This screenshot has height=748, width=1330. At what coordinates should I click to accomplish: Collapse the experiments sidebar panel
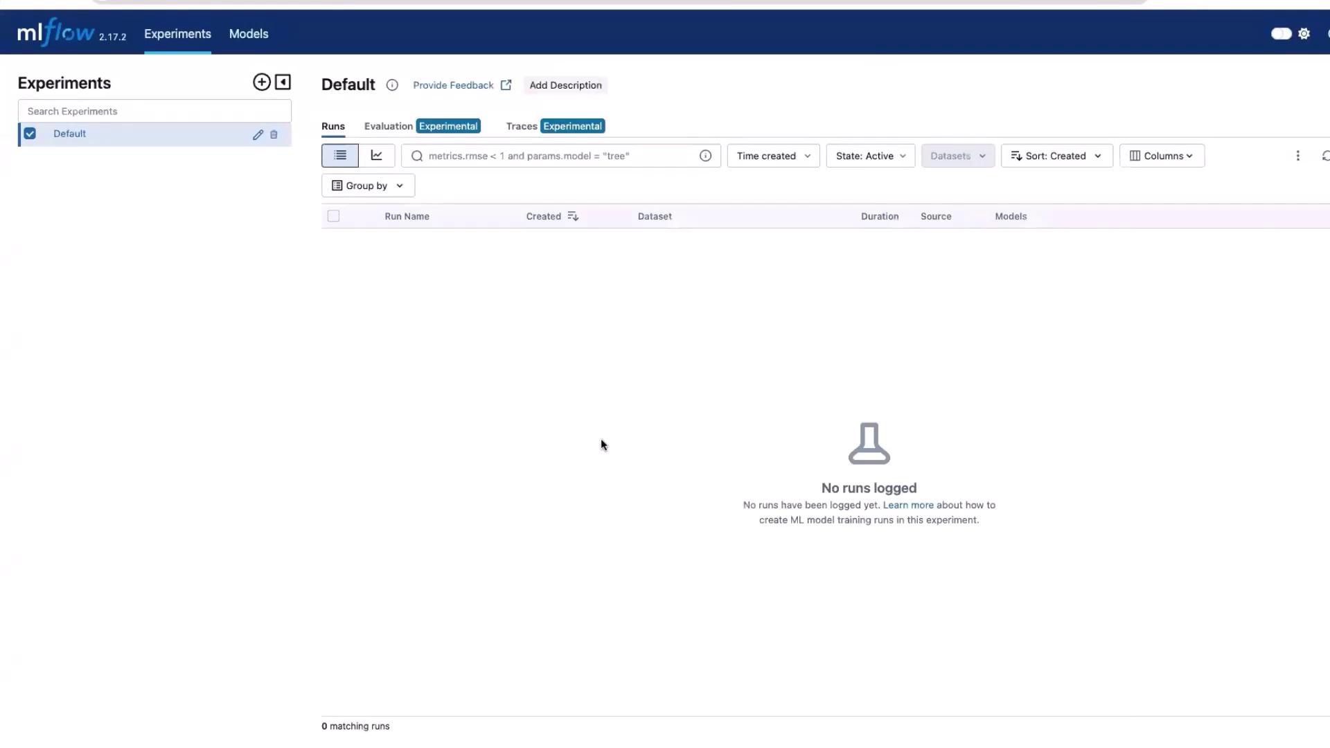(283, 82)
